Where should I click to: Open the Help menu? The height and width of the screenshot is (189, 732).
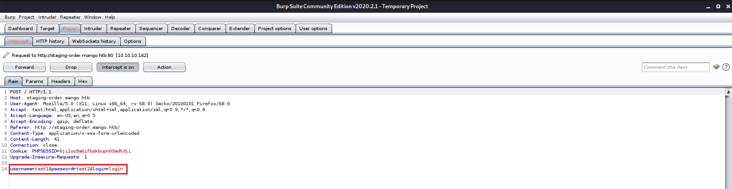[x=110, y=17]
